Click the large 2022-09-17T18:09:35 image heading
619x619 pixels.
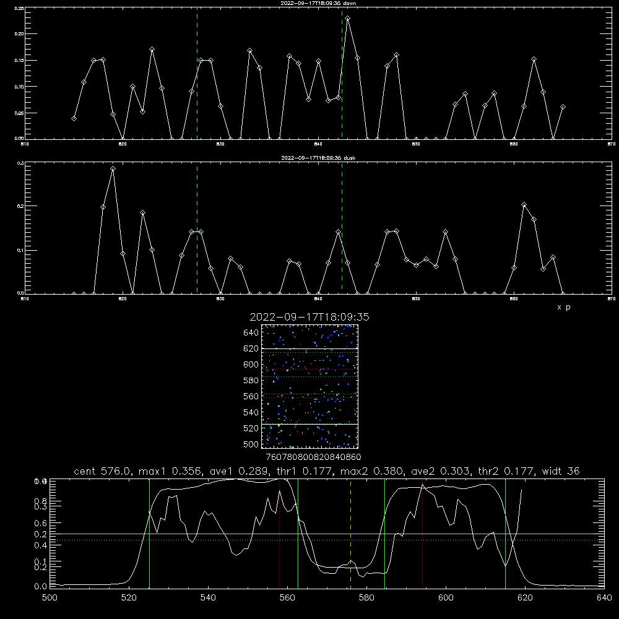[309, 317]
